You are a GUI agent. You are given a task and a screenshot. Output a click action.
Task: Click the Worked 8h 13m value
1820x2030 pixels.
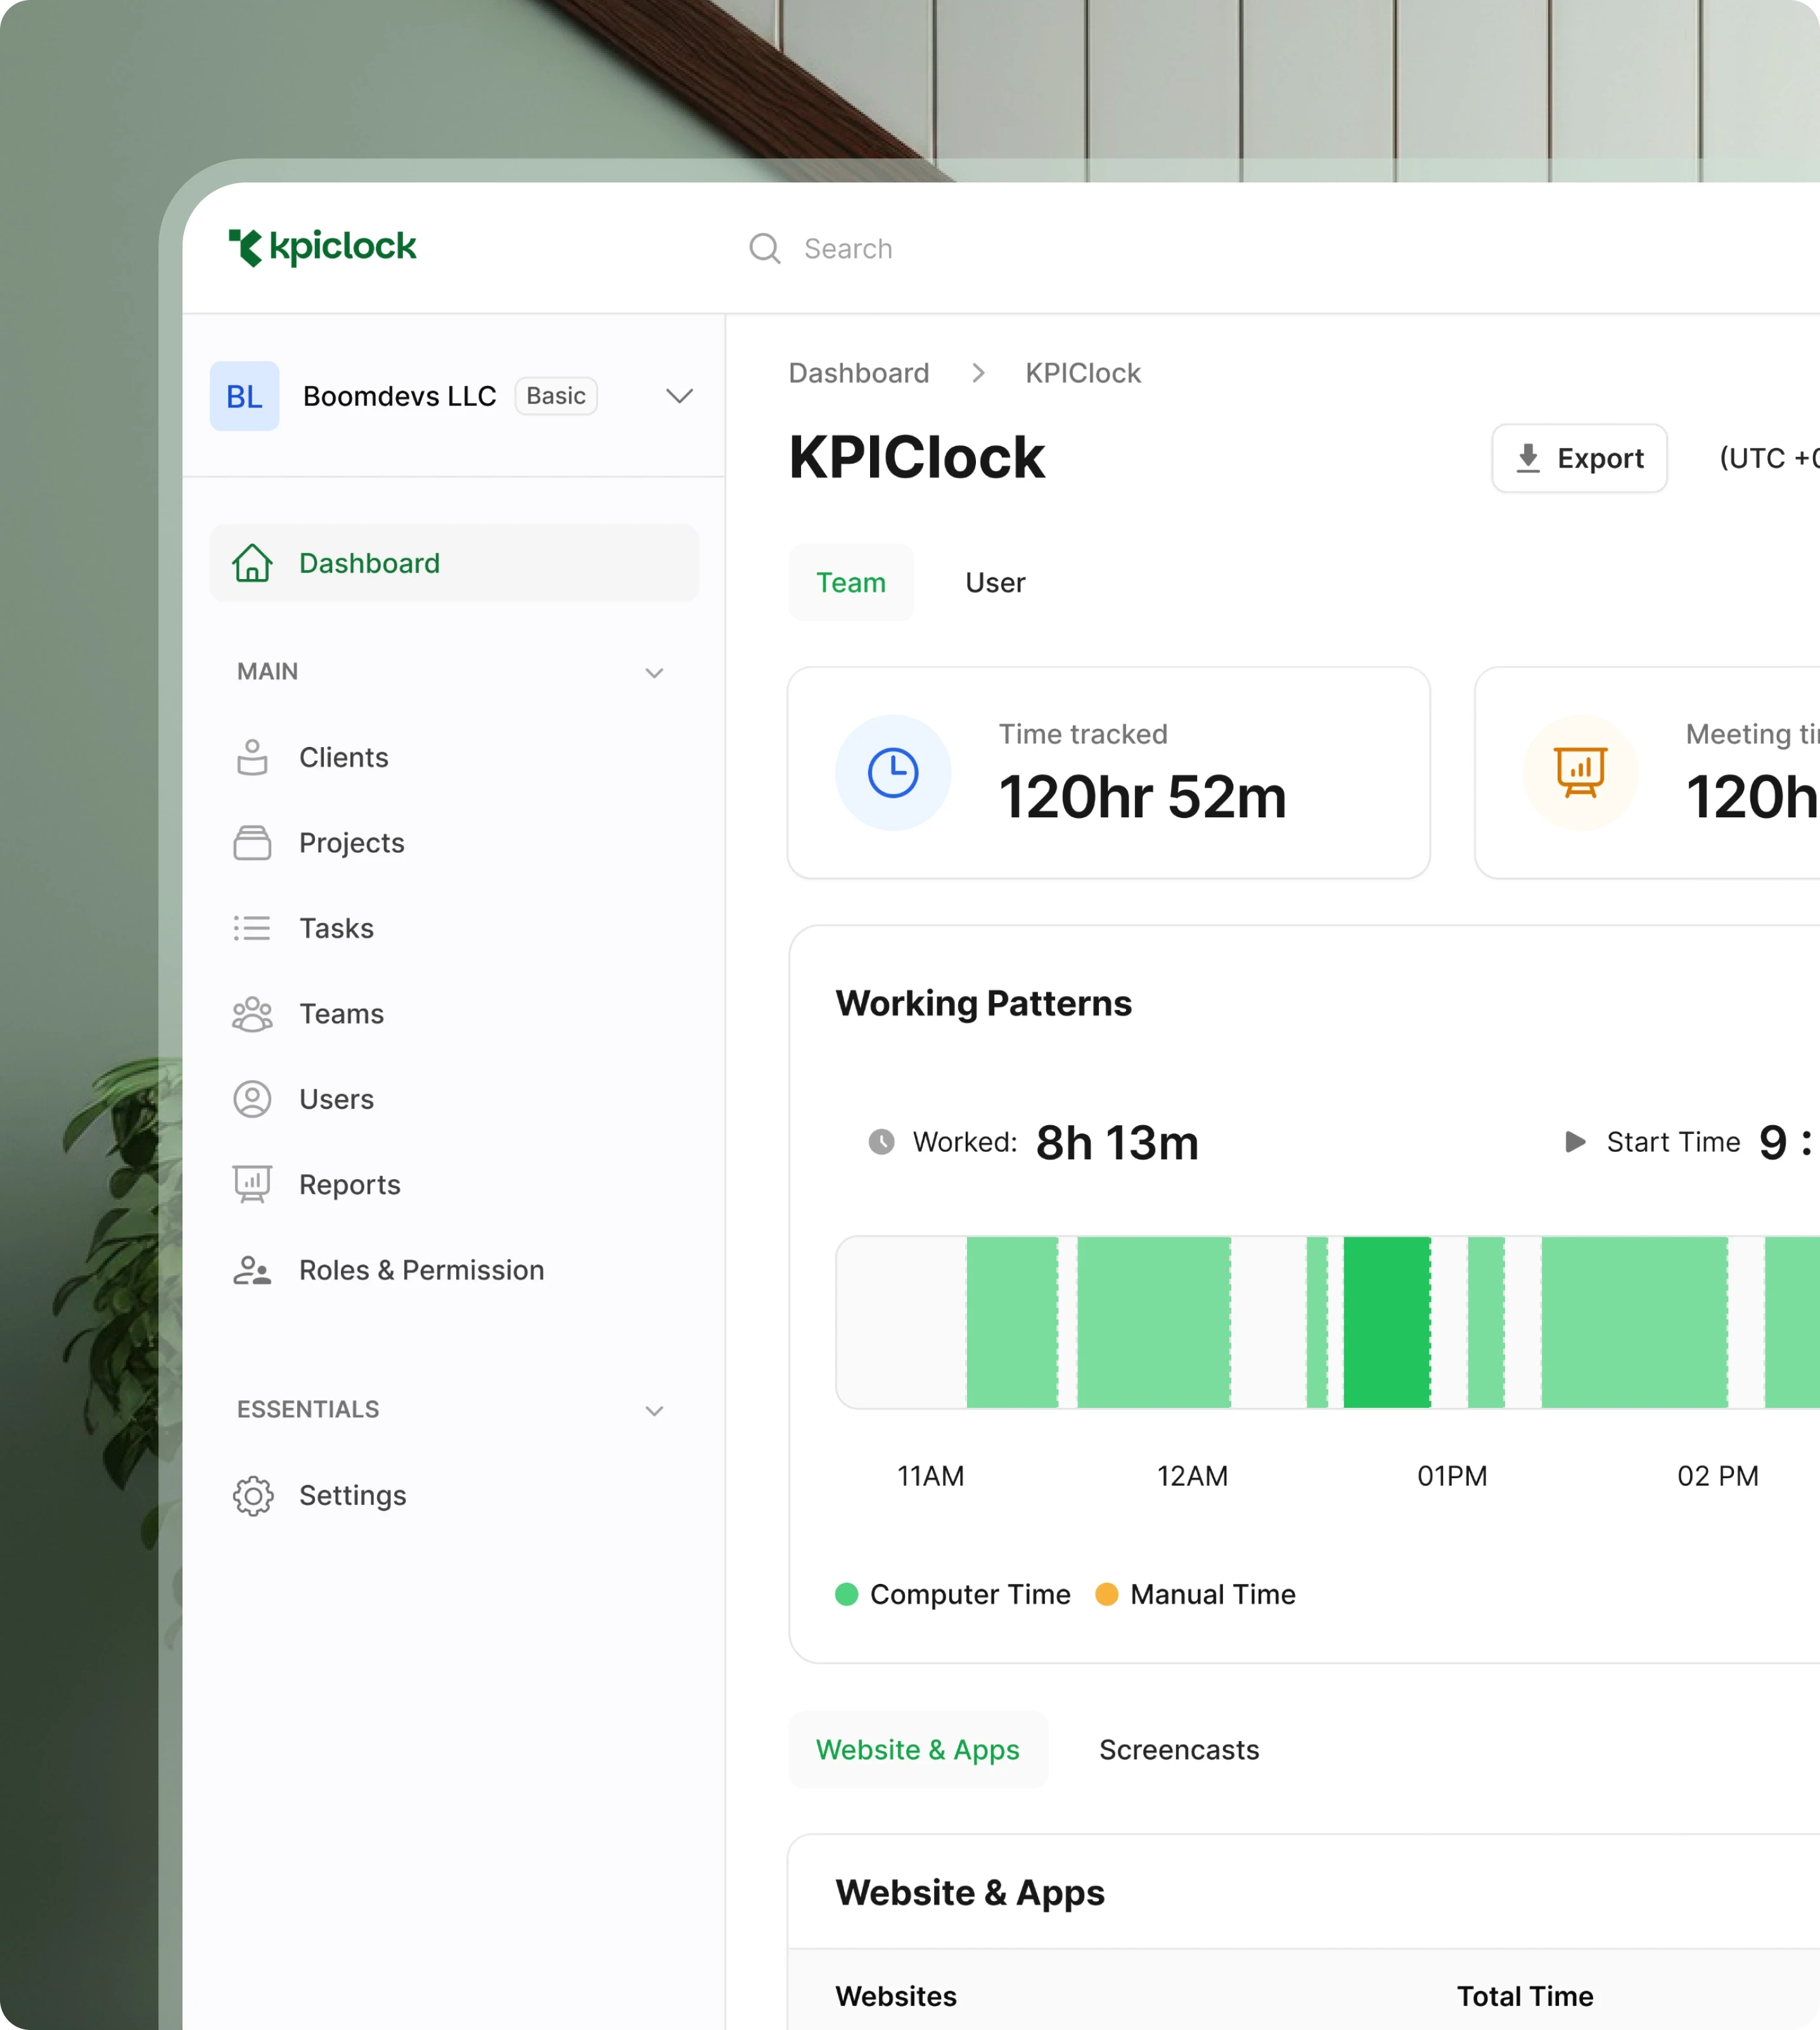[1117, 1143]
